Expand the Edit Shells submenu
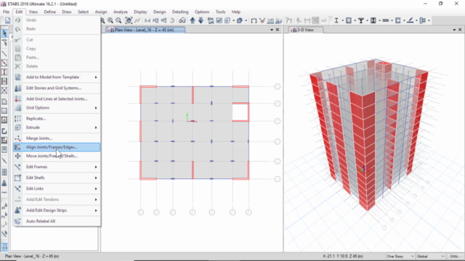Screen dimensions: 465x261 [x=96, y=178]
